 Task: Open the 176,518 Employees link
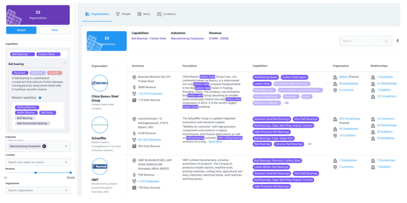(150, 94)
